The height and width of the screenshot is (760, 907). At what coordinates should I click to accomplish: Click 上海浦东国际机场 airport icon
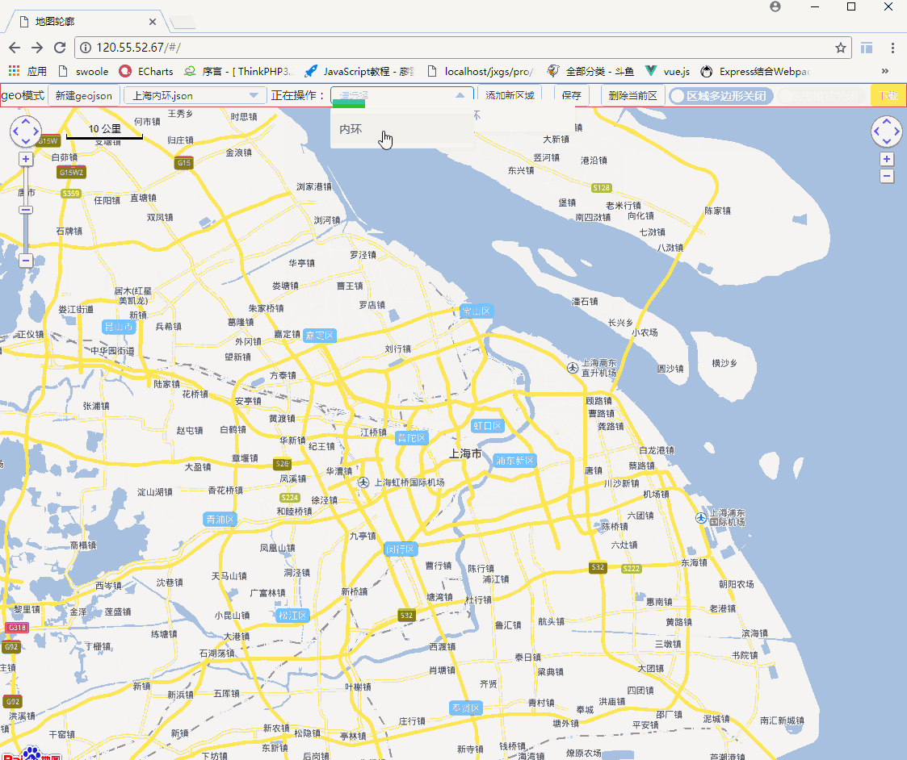tap(701, 518)
